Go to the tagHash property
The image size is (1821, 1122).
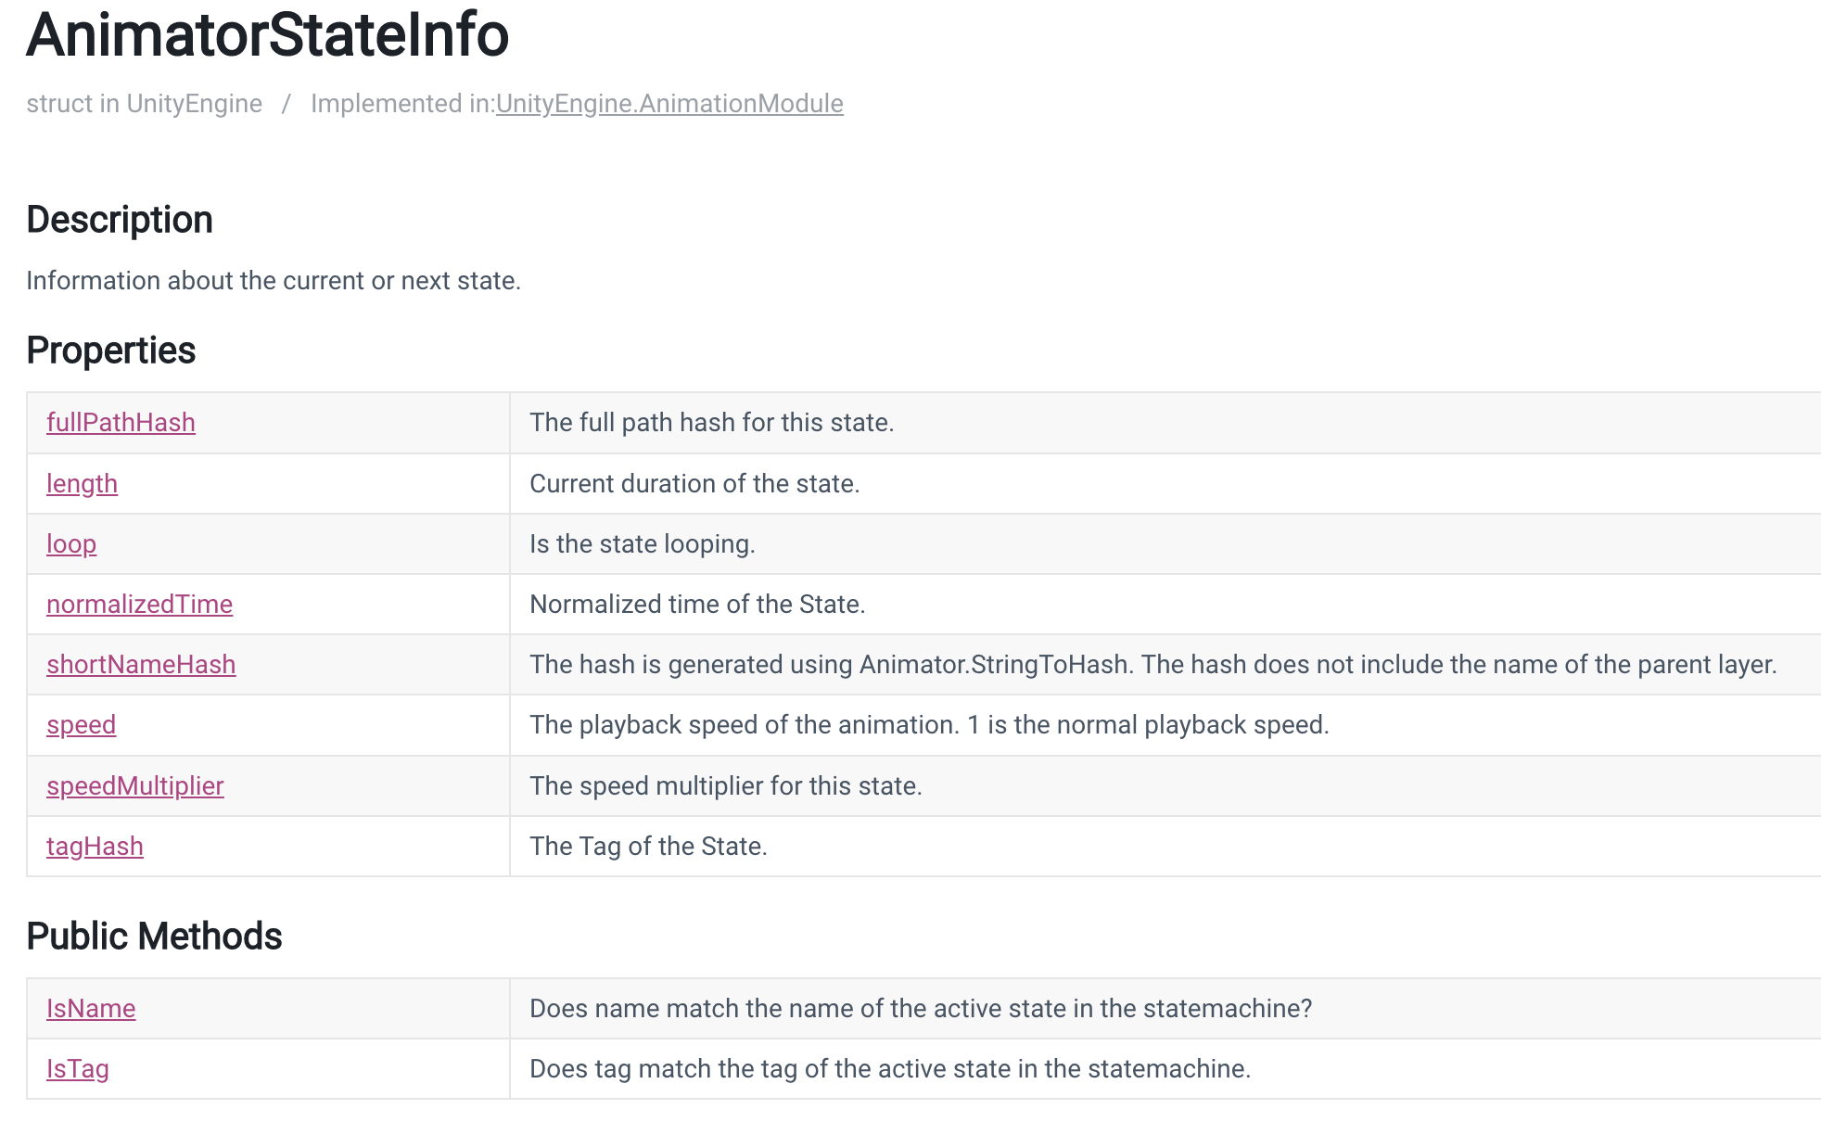(95, 847)
